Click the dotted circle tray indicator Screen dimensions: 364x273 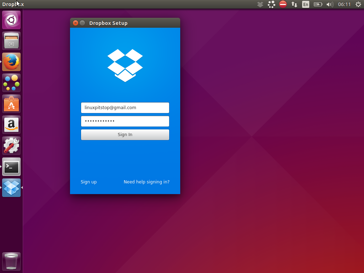click(271, 4)
